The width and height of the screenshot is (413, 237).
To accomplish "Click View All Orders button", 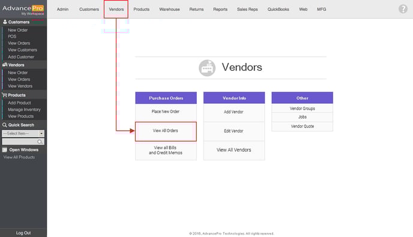I will tap(166, 131).
